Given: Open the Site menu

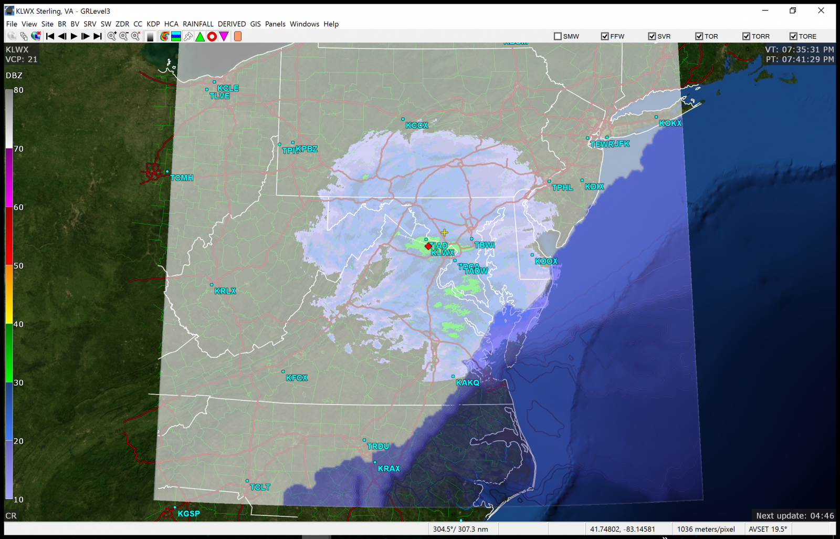Looking at the screenshot, I should [x=47, y=24].
